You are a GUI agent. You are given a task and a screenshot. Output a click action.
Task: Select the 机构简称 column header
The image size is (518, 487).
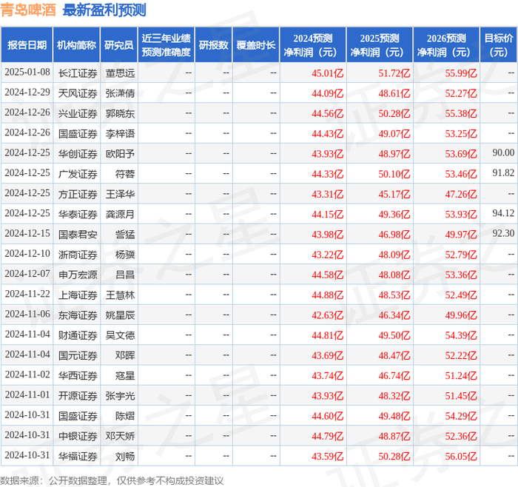pos(77,45)
